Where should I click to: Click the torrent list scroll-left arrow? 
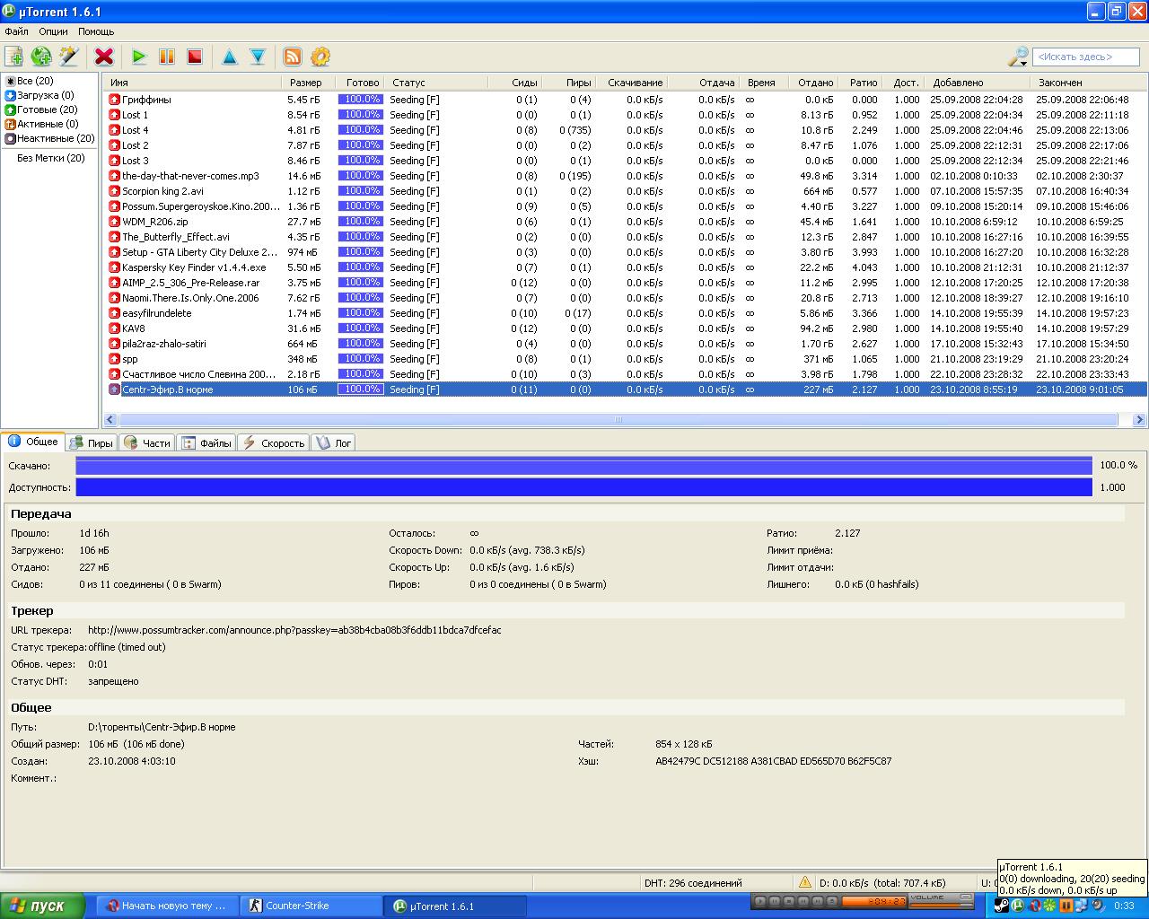(x=110, y=419)
